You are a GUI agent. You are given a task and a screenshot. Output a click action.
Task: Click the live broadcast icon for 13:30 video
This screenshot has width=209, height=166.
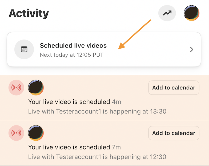coord(16,88)
